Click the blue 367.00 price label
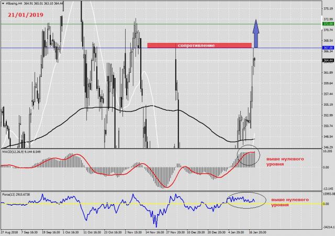This screenshot has height=236, width=335. [x=328, y=48]
